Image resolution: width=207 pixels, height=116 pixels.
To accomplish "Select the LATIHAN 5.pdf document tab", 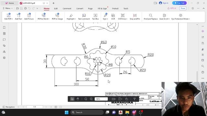I will point(34,3).
